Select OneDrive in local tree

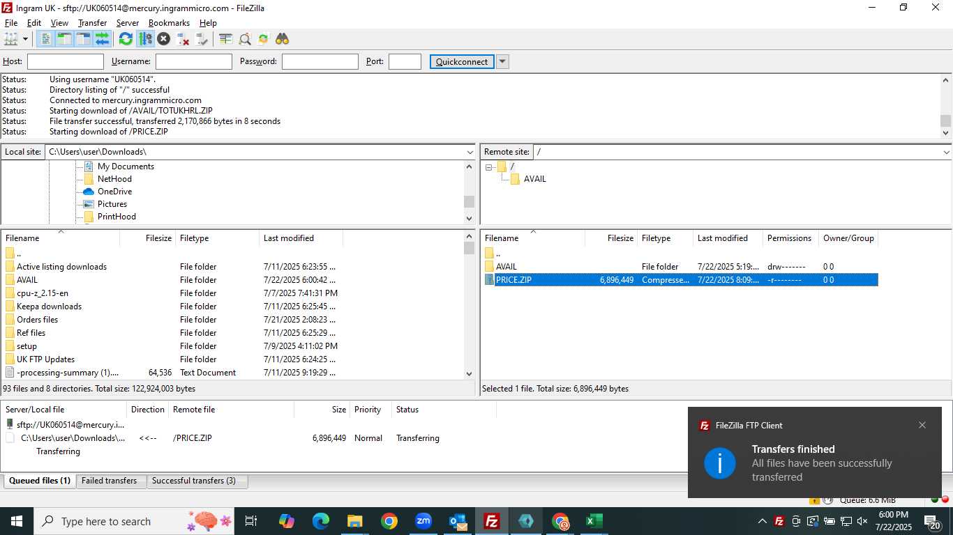[114, 192]
